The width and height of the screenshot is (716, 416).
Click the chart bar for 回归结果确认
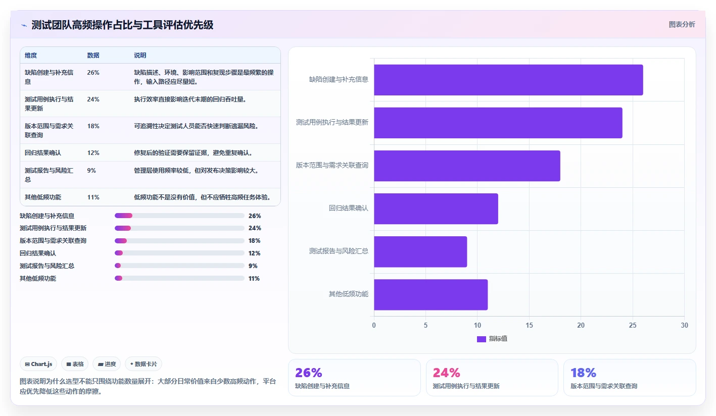(x=436, y=209)
